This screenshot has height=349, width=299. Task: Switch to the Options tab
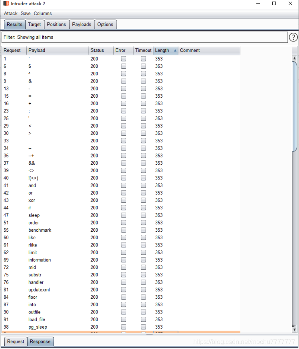105,24
